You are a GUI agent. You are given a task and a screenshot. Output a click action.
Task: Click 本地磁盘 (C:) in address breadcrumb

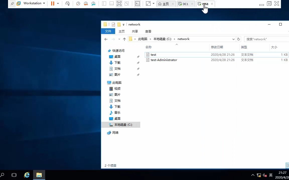coord(162,39)
